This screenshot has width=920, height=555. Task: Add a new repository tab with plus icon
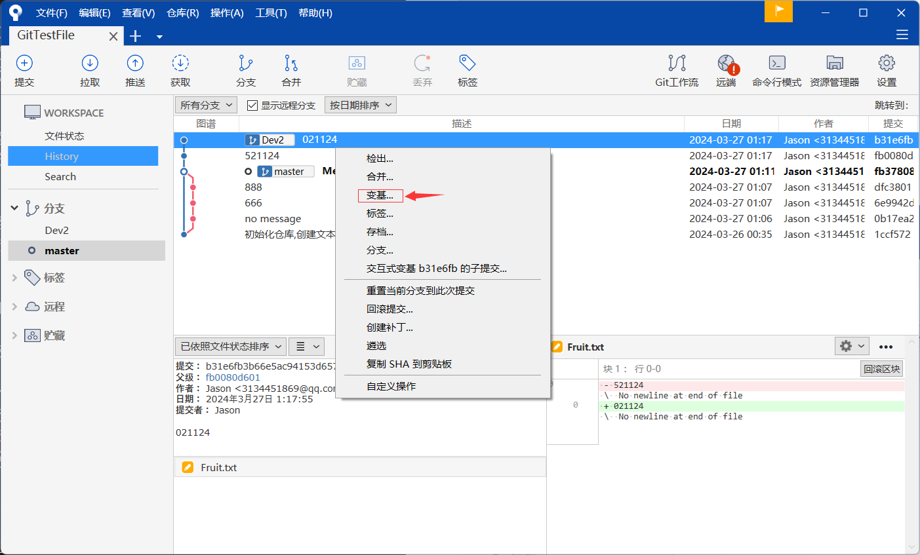coord(136,36)
